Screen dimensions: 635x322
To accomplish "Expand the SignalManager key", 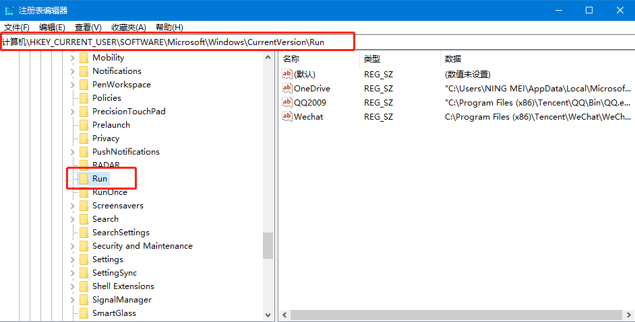I will (73, 300).
